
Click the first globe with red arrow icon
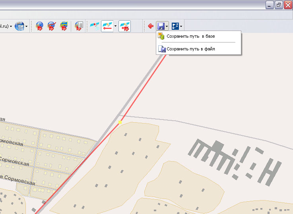[x=39, y=26]
